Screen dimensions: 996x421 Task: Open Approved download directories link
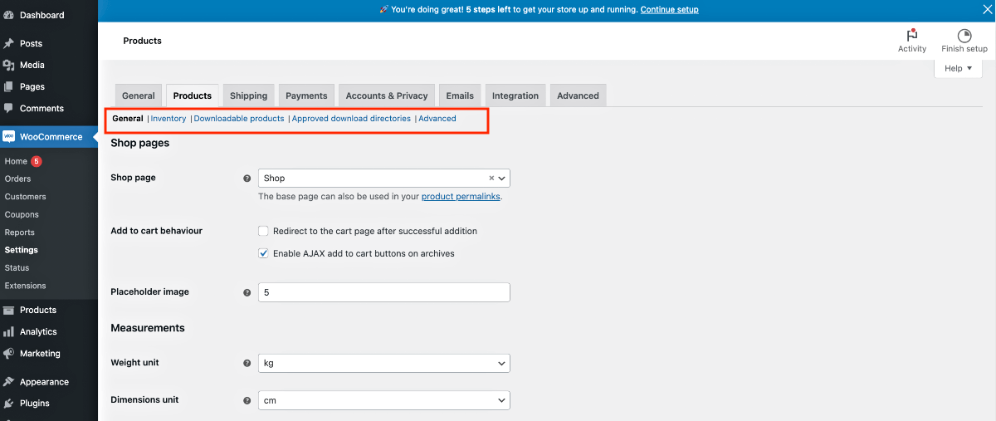coord(351,119)
